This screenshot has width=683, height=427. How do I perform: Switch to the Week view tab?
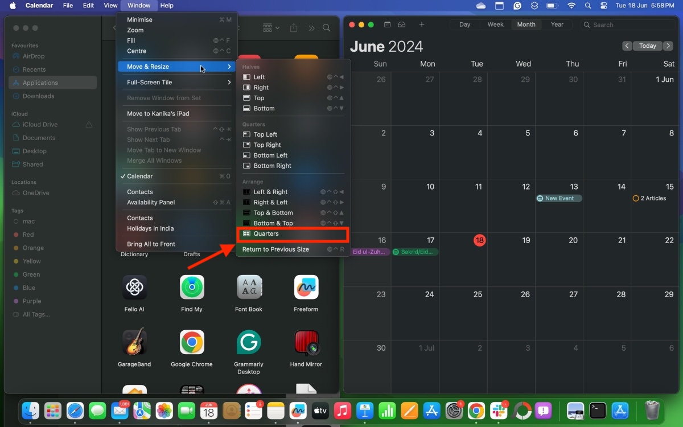point(495,24)
